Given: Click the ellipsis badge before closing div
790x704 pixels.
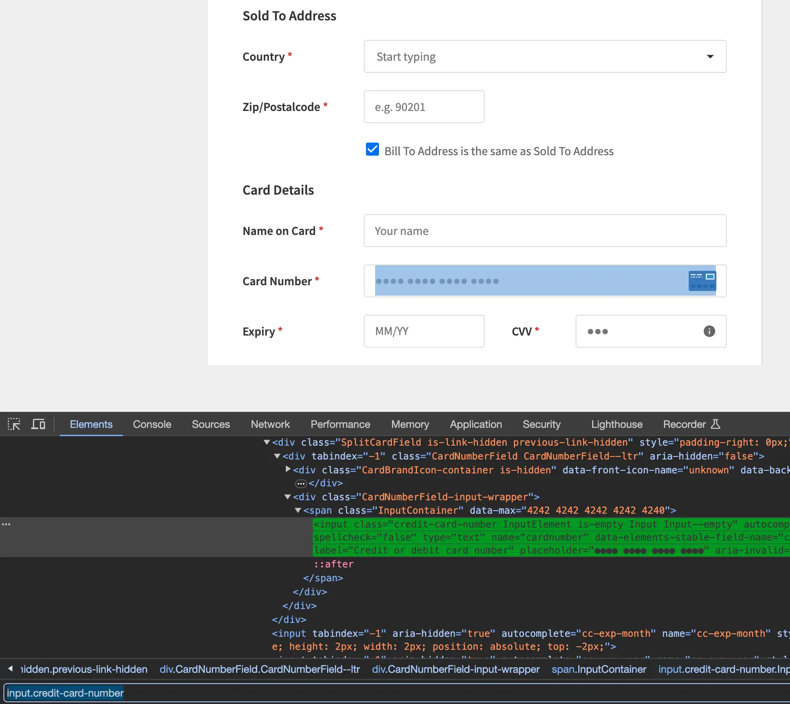Looking at the screenshot, I should point(301,483).
